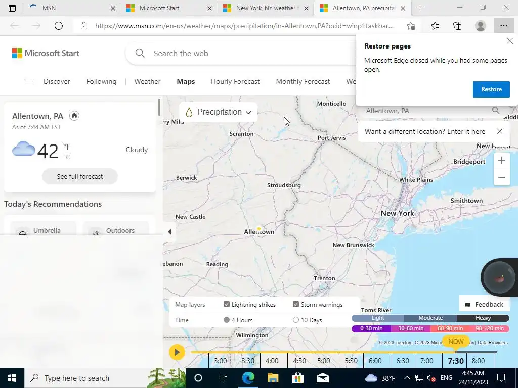Screen dimensions: 518x388
Task: Click the web search magnifier icon
Action: click(x=140, y=53)
